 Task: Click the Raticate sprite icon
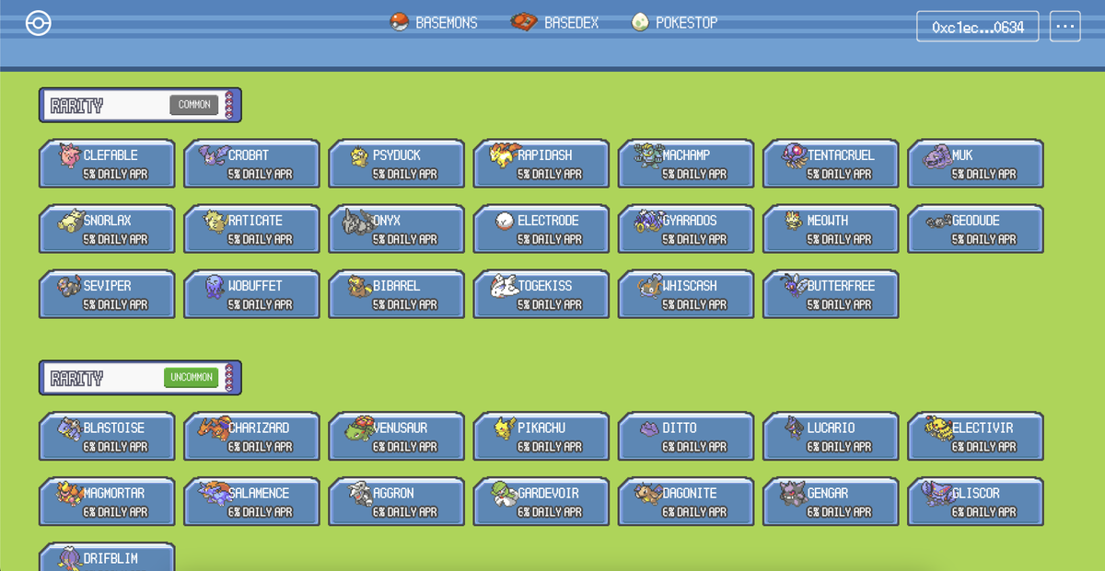click(x=215, y=222)
